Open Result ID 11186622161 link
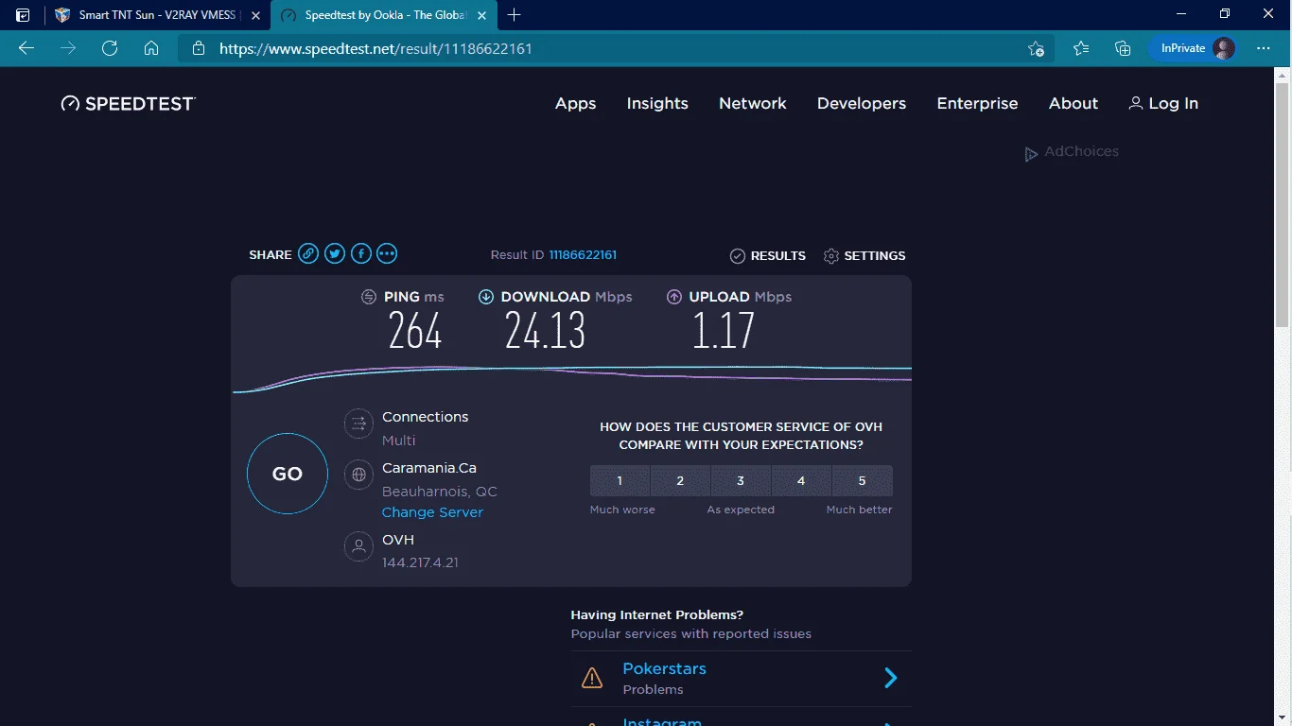Viewport: 1292px width, 726px height. pos(583,255)
